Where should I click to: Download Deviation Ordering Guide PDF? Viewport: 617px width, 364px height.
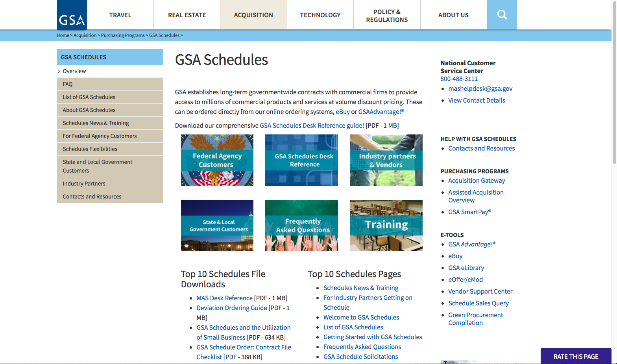click(x=232, y=308)
